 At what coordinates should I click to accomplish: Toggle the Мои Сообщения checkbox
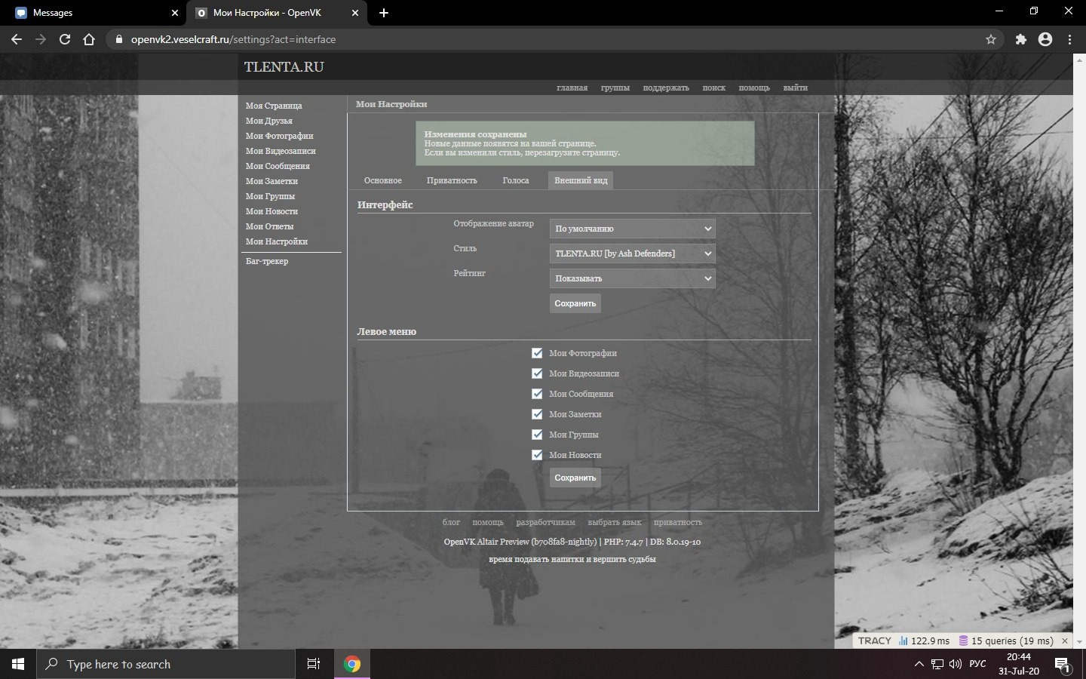click(x=537, y=394)
